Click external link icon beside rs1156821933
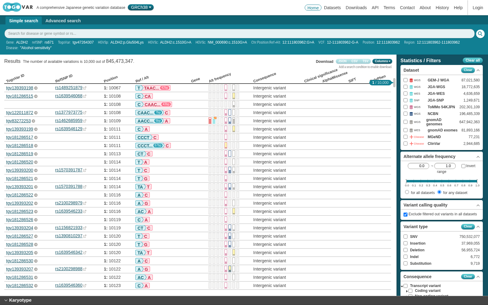The image size is (488, 305). 85,228
